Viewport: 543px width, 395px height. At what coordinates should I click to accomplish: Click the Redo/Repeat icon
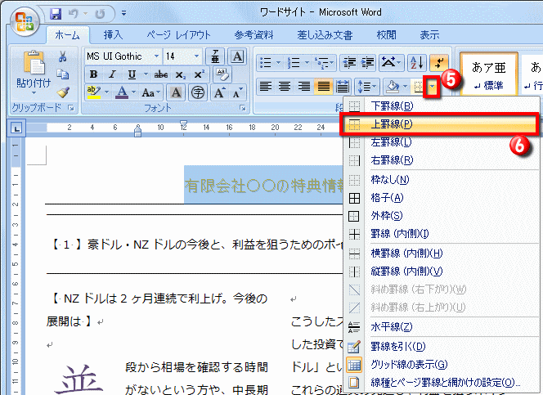100,14
